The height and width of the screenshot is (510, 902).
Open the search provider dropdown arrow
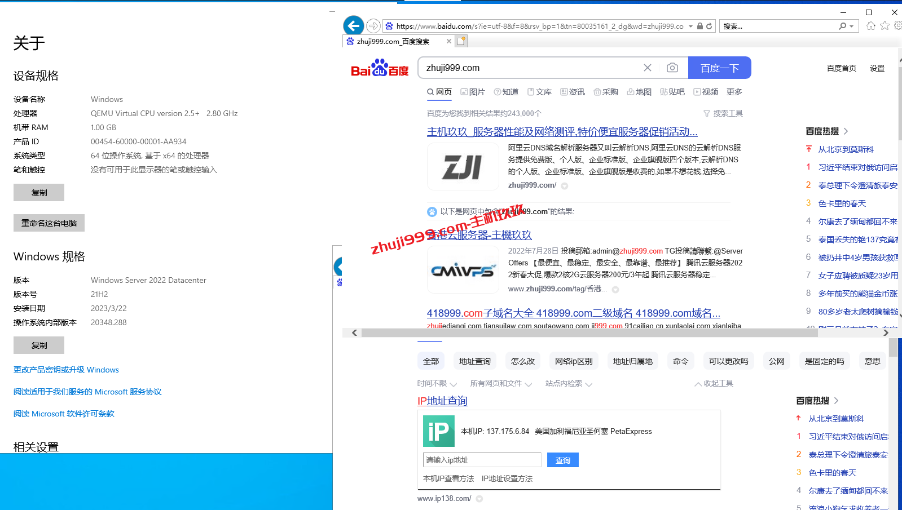tap(852, 26)
